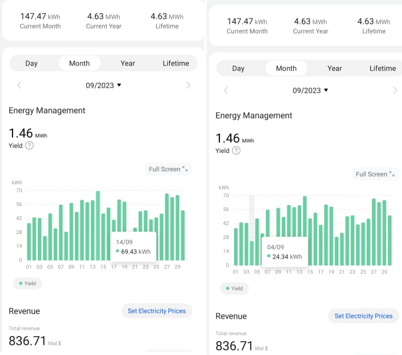Click 4.63 MWh Current Year in left panel
This screenshot has height=355, width=402.
(104, 21)
